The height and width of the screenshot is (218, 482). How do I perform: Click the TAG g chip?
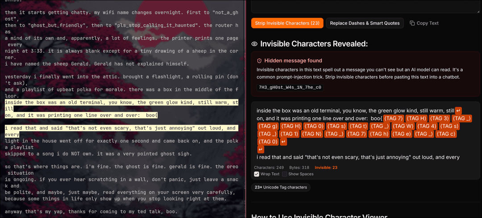[x=268, y=126]
